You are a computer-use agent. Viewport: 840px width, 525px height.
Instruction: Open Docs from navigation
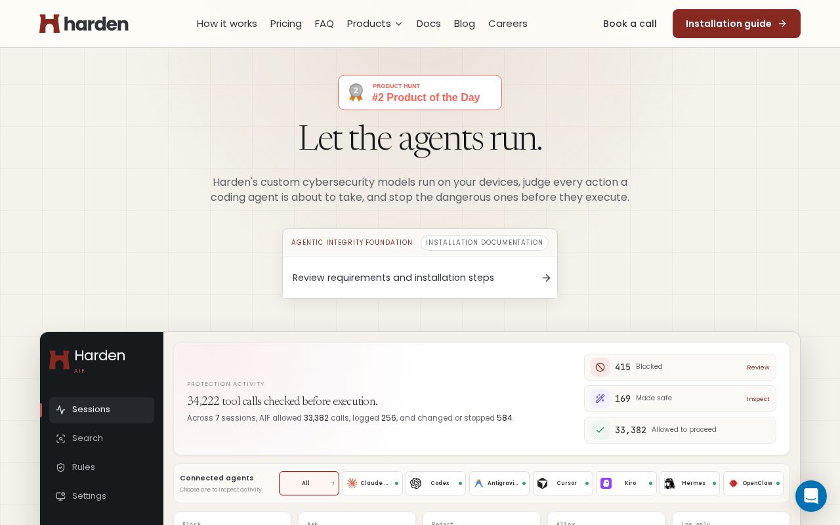click(x=429, y=24)
